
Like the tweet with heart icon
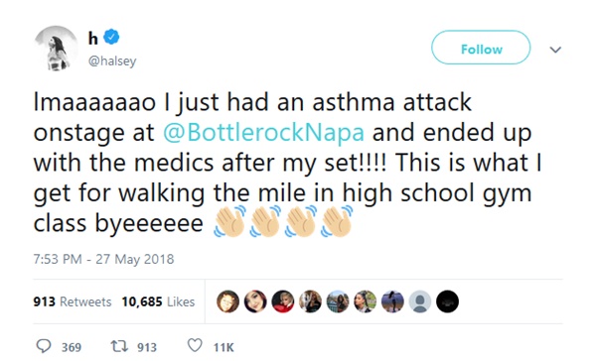click(x=195, y=346)
